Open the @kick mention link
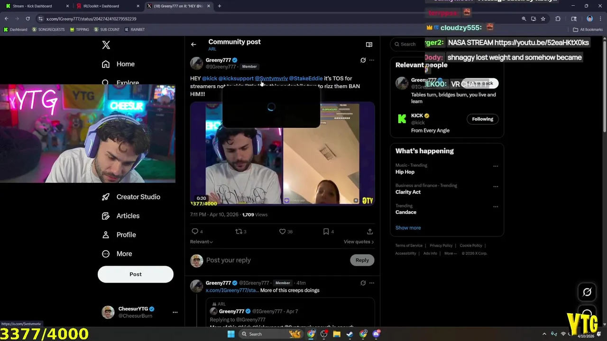The image size is (607, 341). click(210, 79)
